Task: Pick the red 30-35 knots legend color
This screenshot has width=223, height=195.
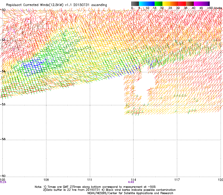Action: [182, 4]
